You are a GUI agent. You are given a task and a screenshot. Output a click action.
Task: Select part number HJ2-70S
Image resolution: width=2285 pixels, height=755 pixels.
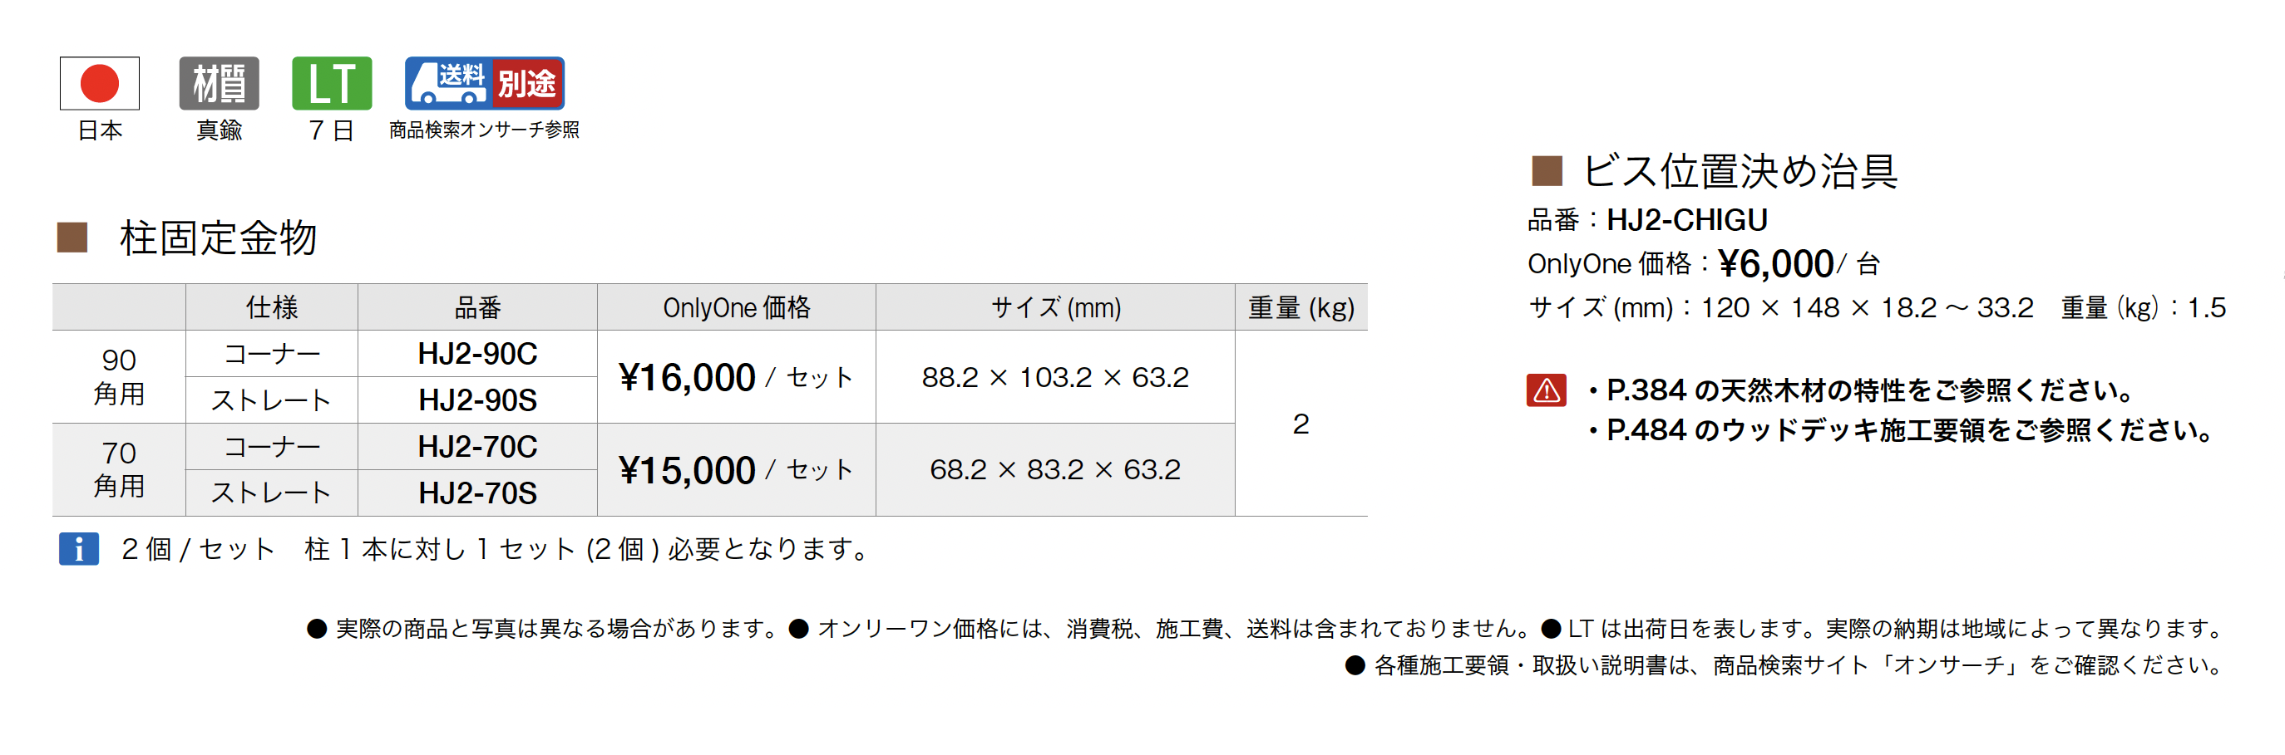coord(477,493)
